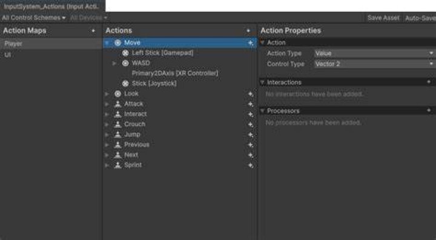Viewport: 436px width, 240px height.
Task: Select the Player action map
Action: (51, 44)
